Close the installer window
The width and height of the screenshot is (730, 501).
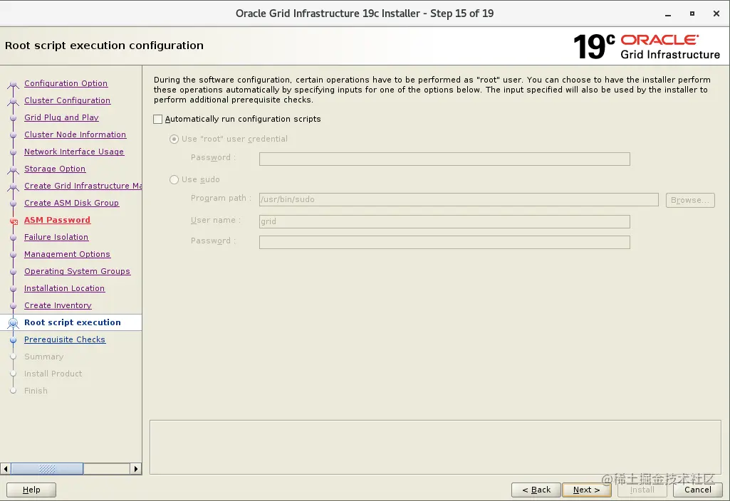click(716, 14)
